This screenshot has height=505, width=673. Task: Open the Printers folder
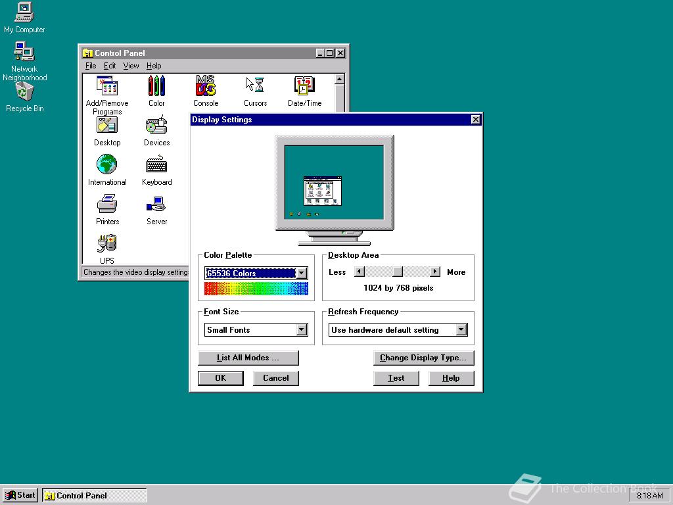pyautogui.click(x=106, y=204)
